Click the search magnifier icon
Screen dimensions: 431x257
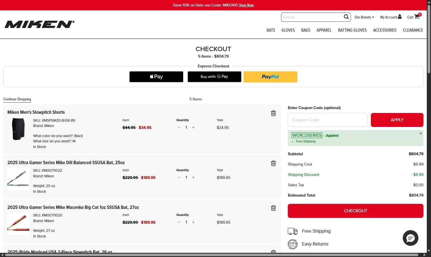point(346,17)
